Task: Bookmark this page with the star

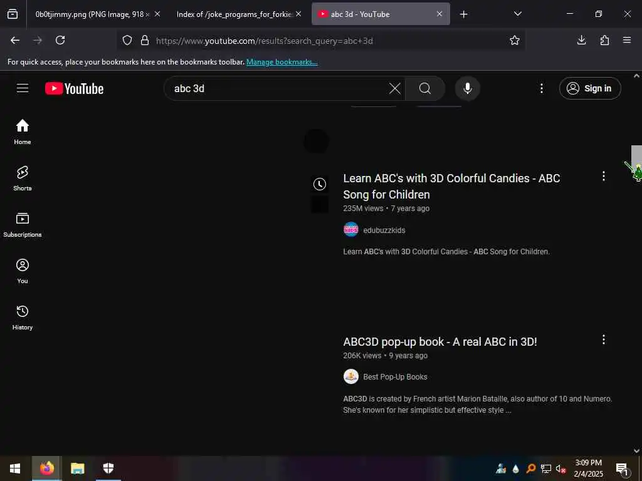Action: (515, 40)
